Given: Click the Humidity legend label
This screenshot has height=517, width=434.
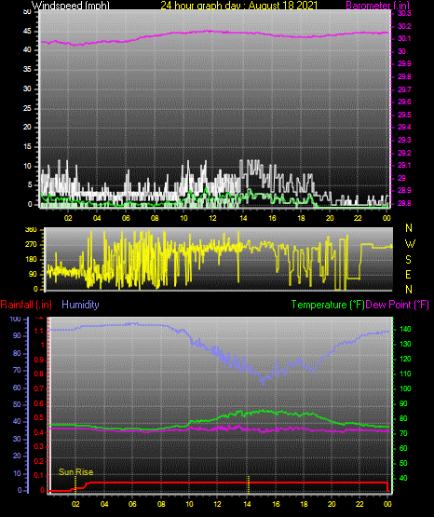Looking at the screenshot, I should click(x=80, y=305).
